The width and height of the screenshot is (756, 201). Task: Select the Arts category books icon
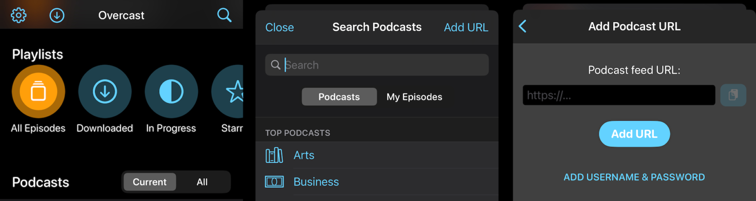point(274,155)
